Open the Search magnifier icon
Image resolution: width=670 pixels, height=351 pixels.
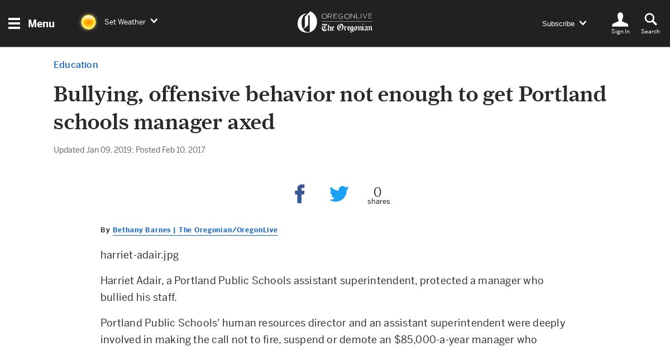click(650, 19)
